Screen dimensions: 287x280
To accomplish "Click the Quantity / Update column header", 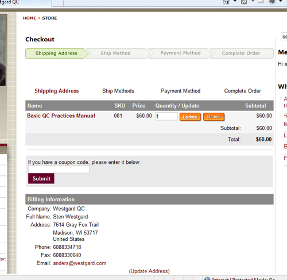I will tap(177, 106).
